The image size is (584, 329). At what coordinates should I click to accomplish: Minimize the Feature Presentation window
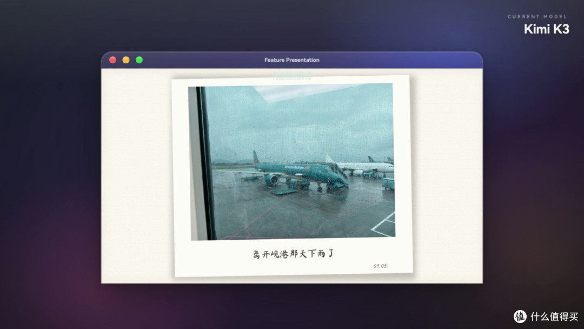[x=126, y=60]
